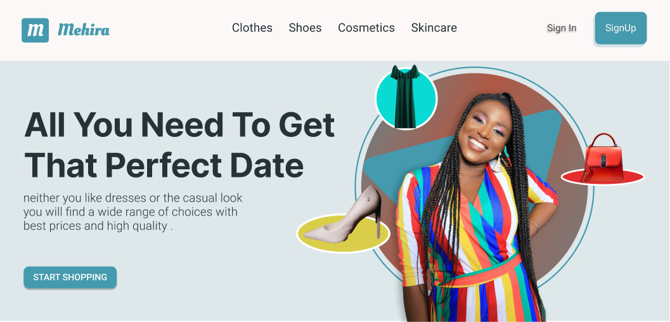This screenshot has width=670, height=322.
Task: Click the SignUp button
Action: pyautogui.click(x=621, y=28)
